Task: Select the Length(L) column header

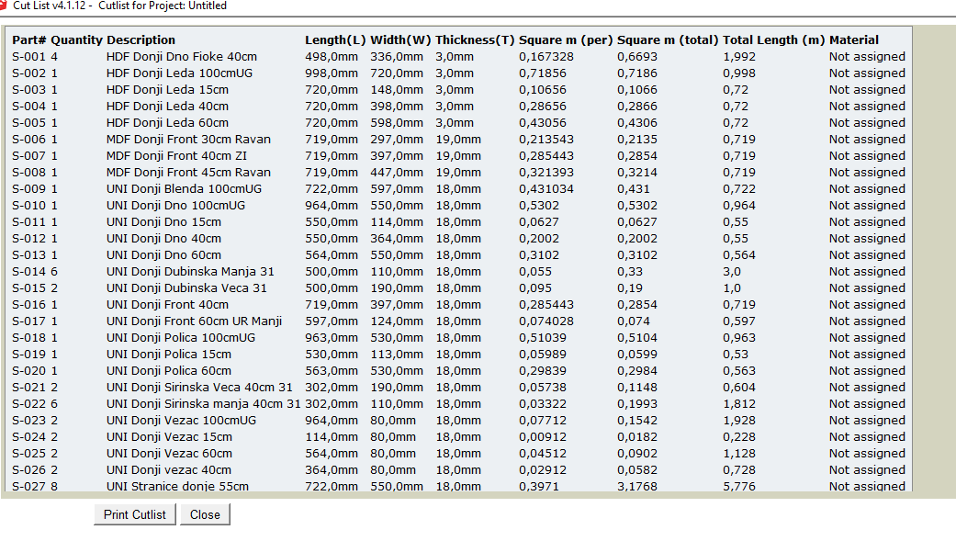Action: [x=335, y=39]
